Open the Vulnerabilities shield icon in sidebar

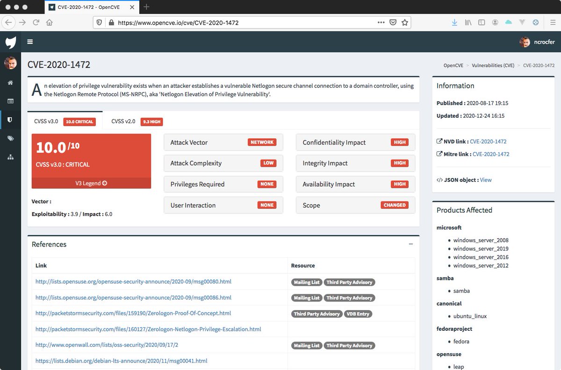tap(10, 119)
